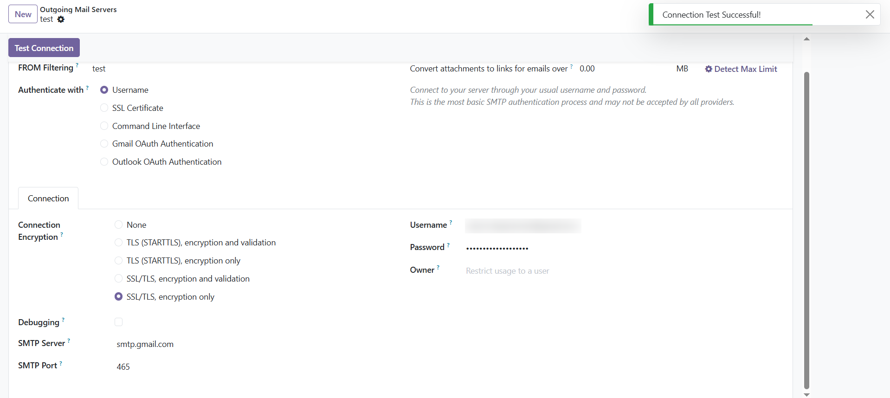Click the Debugging help tooltip icon

click(x=63, y=320)
